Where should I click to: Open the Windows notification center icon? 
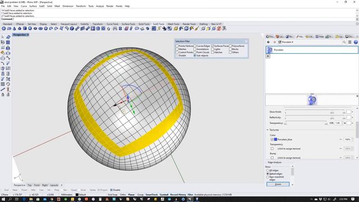(x=353, y=199)
